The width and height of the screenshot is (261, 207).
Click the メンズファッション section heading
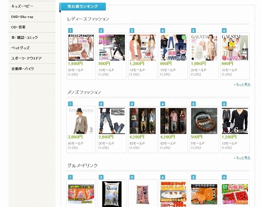tap(84, 92)
